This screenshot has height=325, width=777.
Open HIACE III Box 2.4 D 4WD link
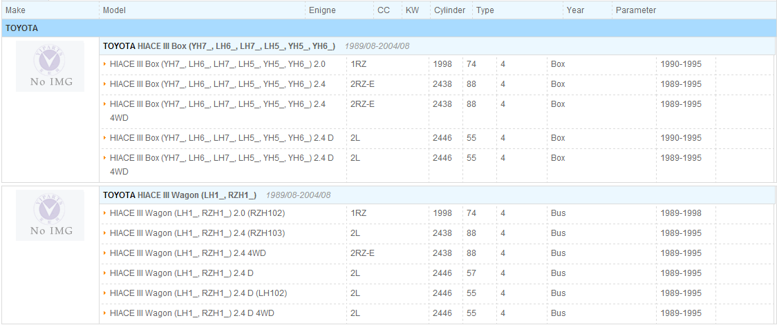pos(221,164)
